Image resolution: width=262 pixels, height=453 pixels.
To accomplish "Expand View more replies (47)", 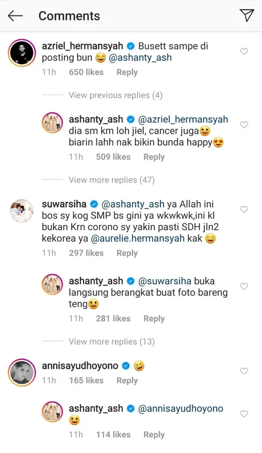I will coord(112,180).
